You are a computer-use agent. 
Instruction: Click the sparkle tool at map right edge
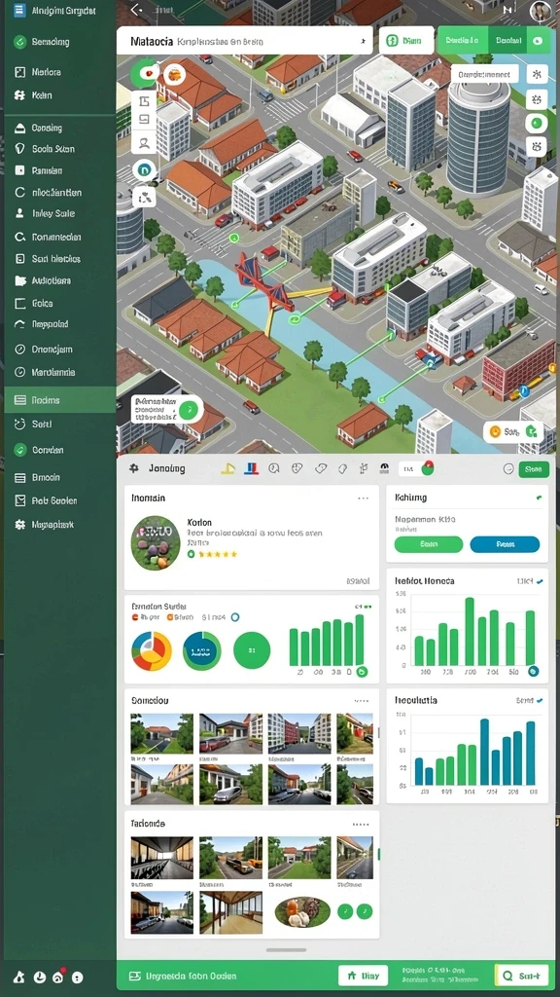click(x=537, y=73)
